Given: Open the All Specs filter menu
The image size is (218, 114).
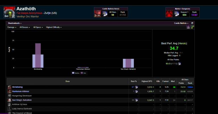Looking at the screenshot, I should click(38, 27).
